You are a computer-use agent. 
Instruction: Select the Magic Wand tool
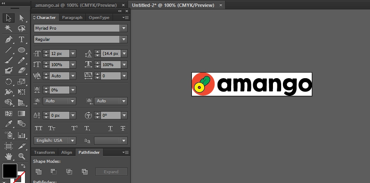coord(9,29)
